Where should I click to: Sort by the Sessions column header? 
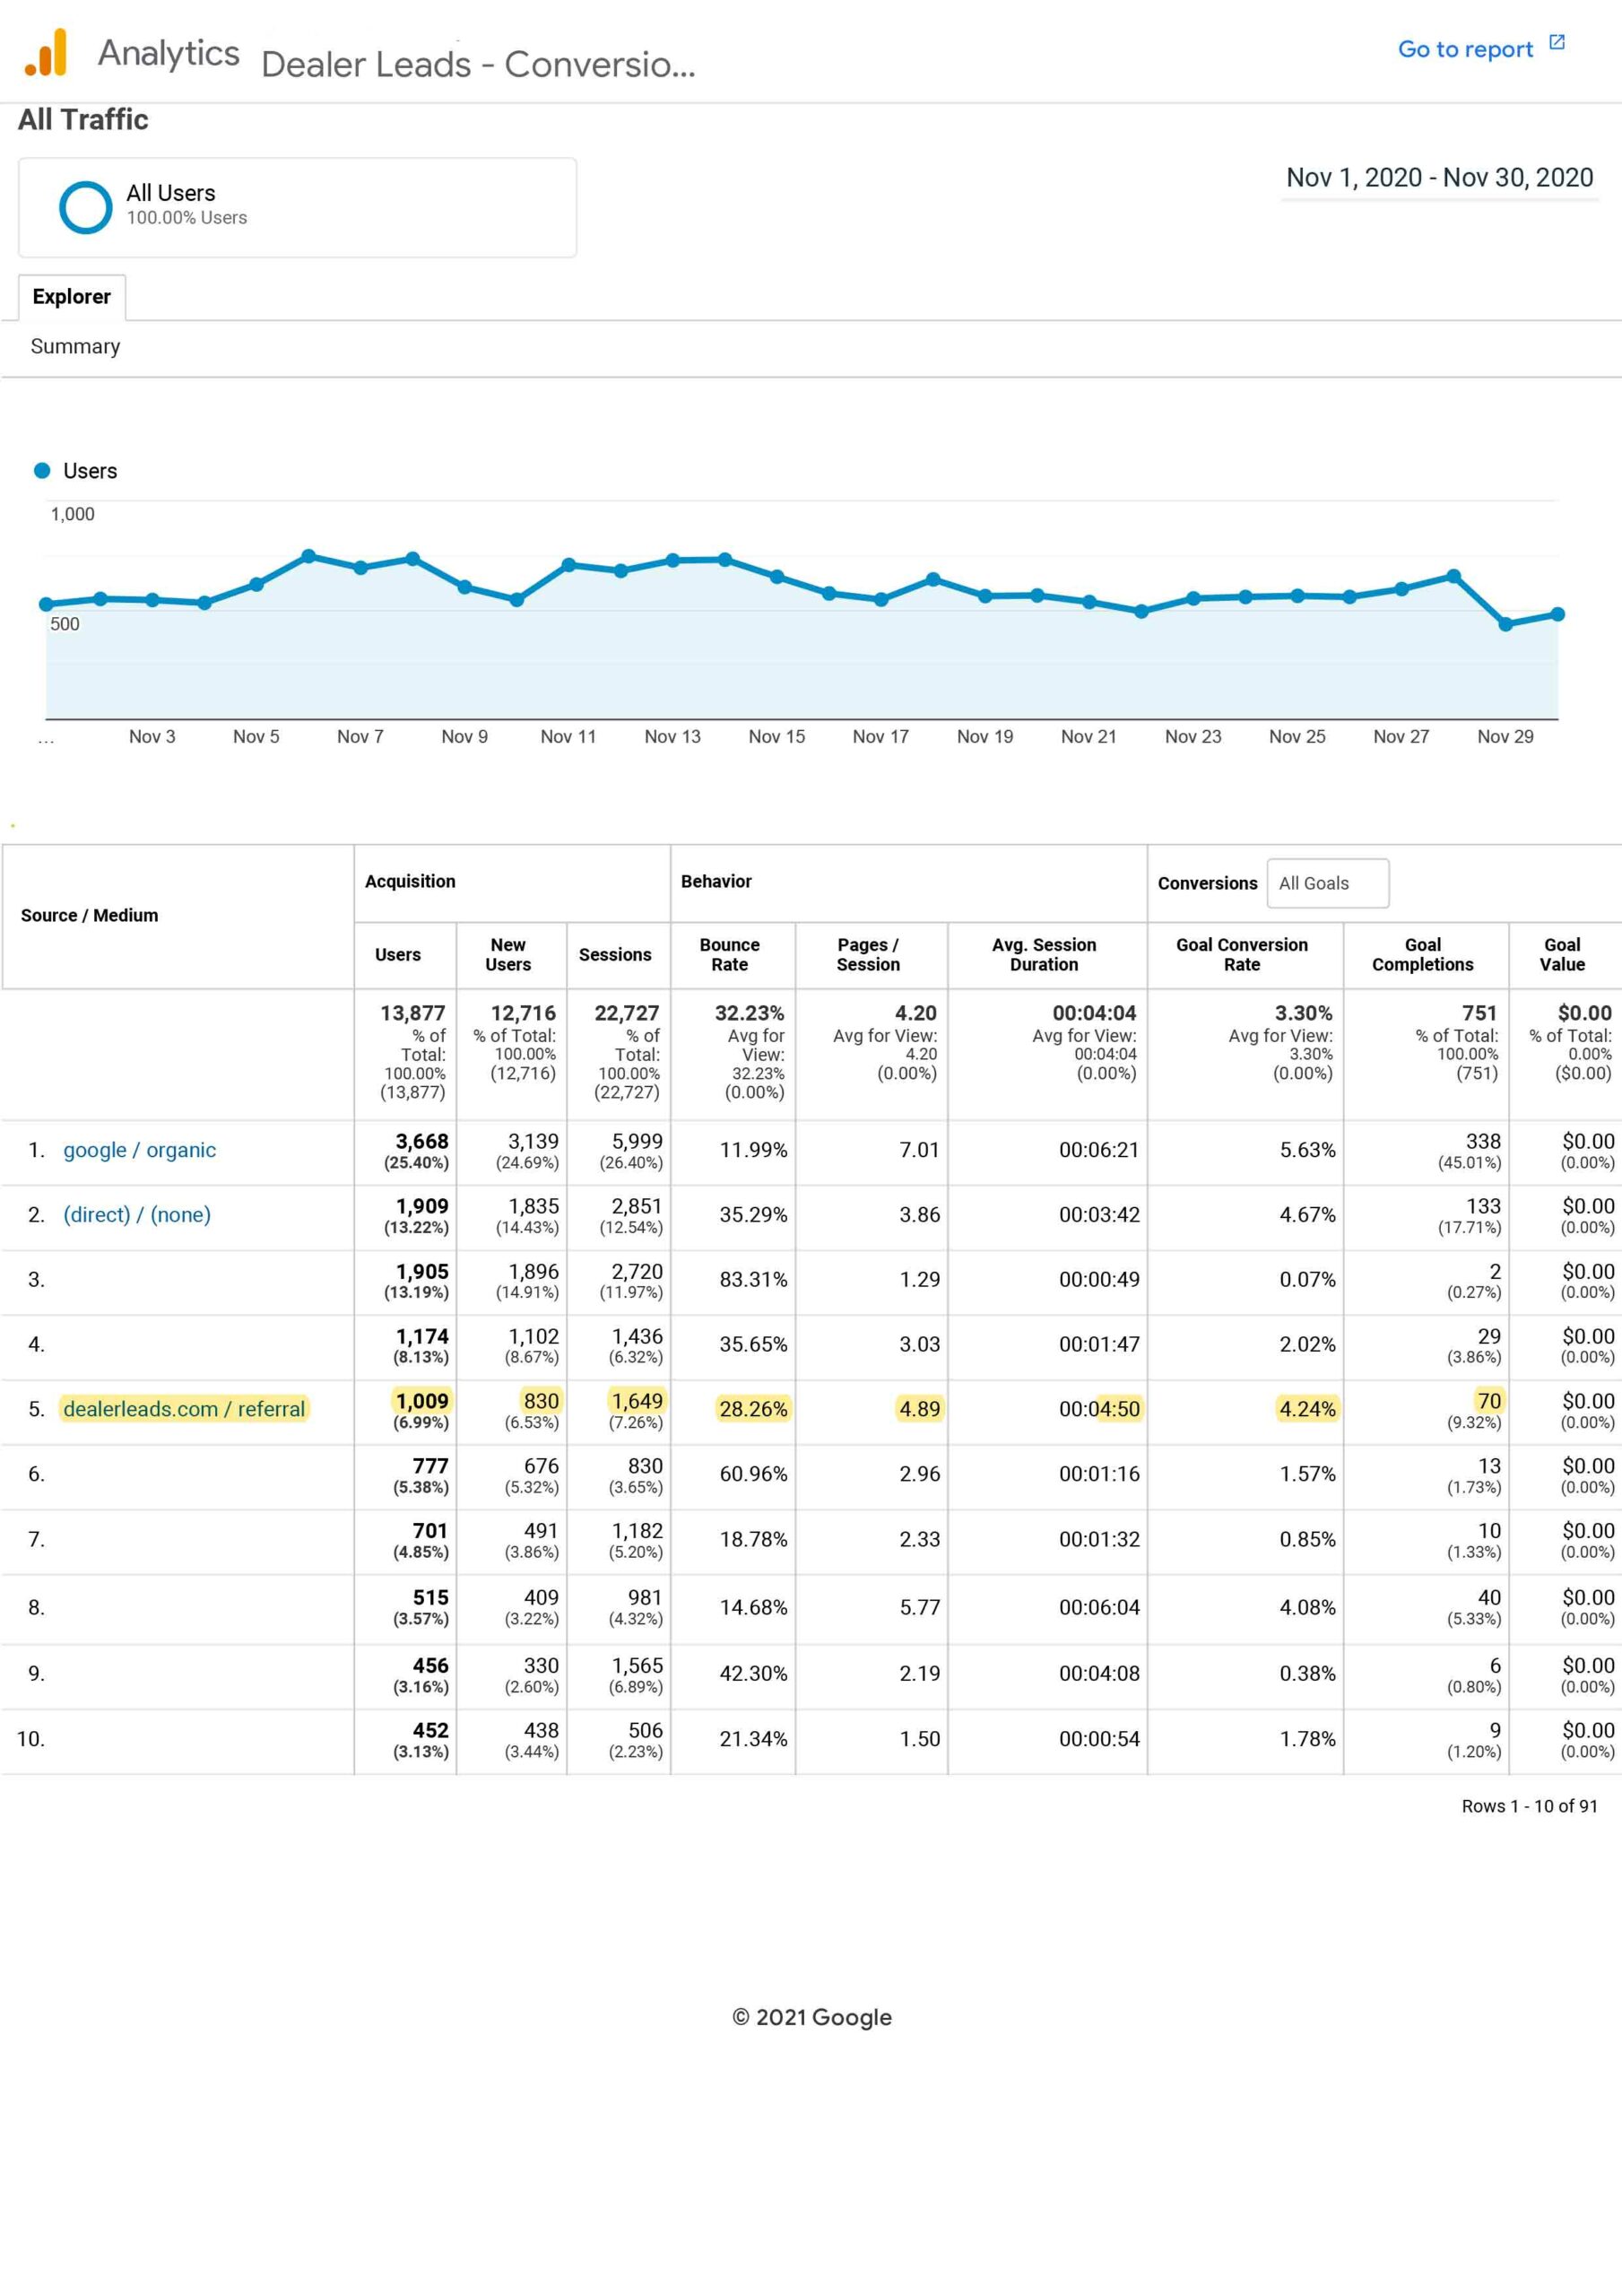(615, 955)
